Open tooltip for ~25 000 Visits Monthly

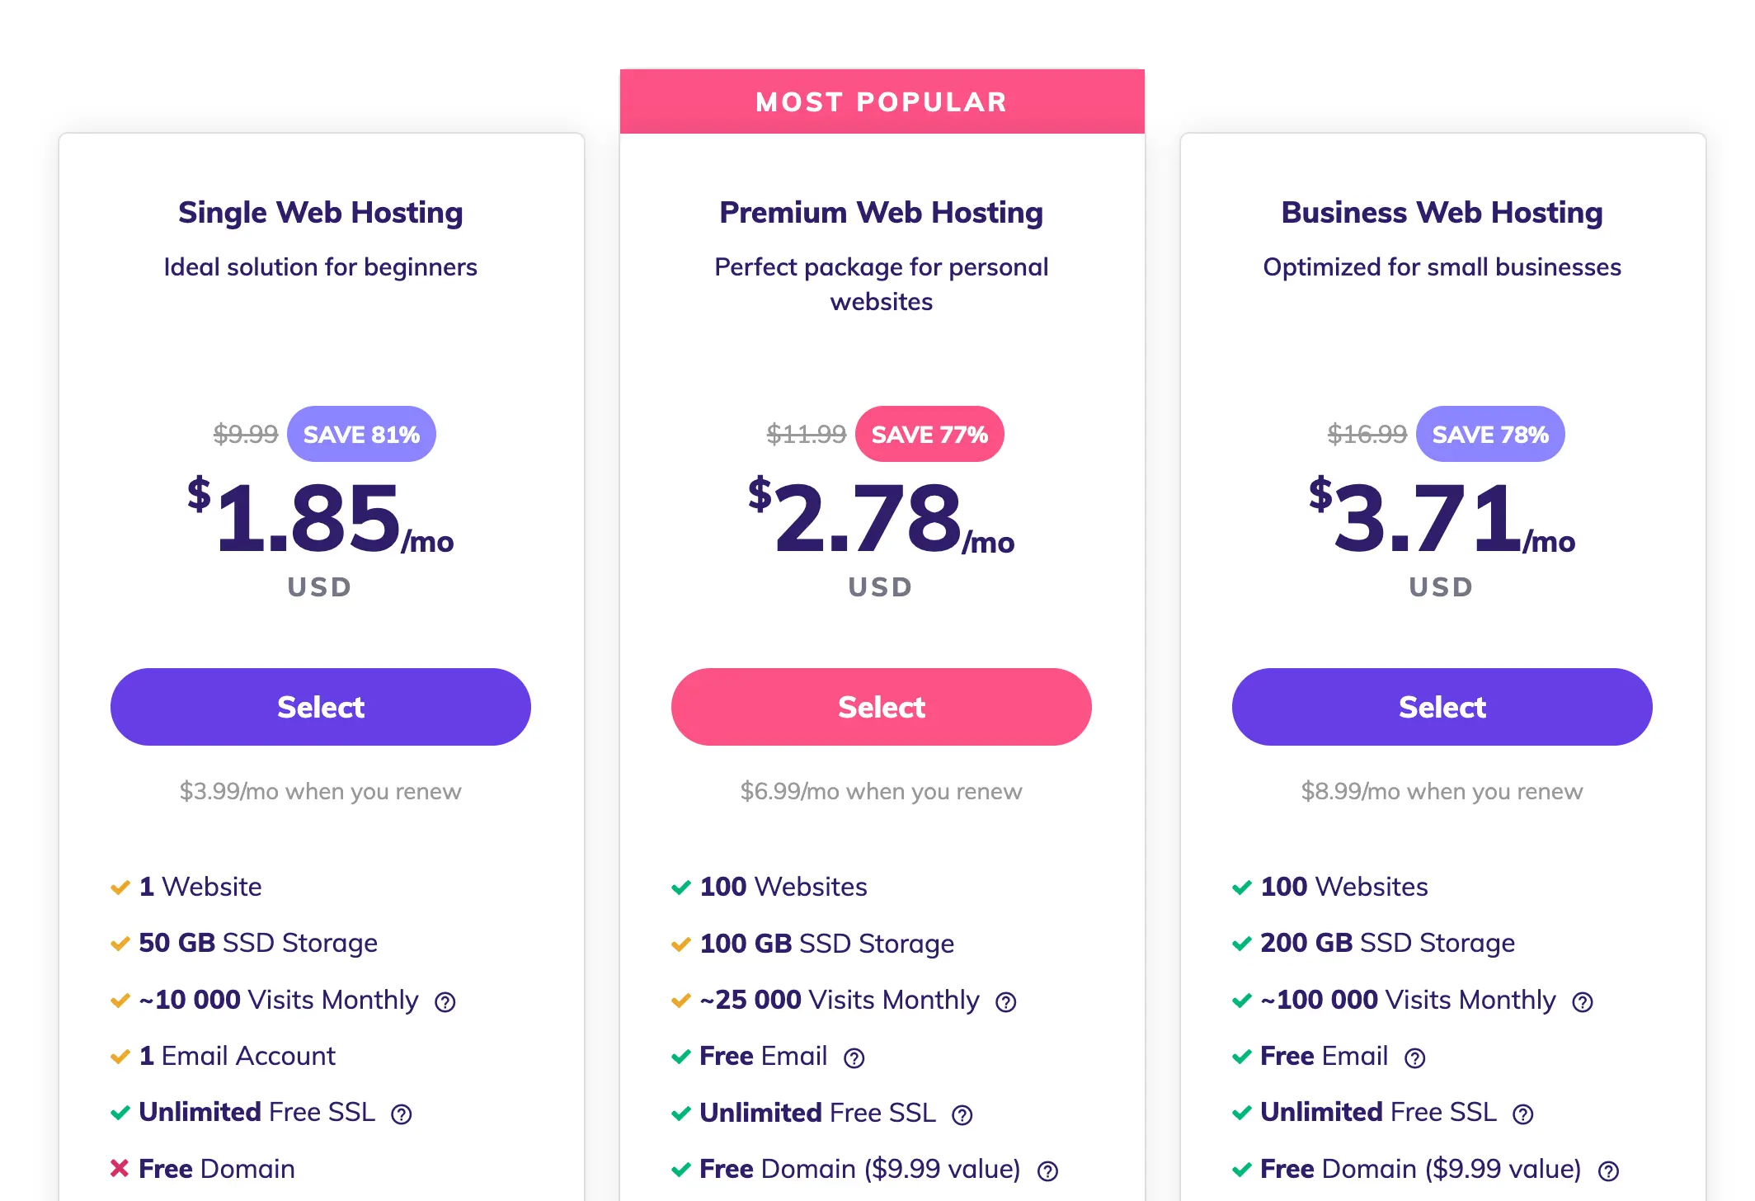(x=1006, y=1002)
